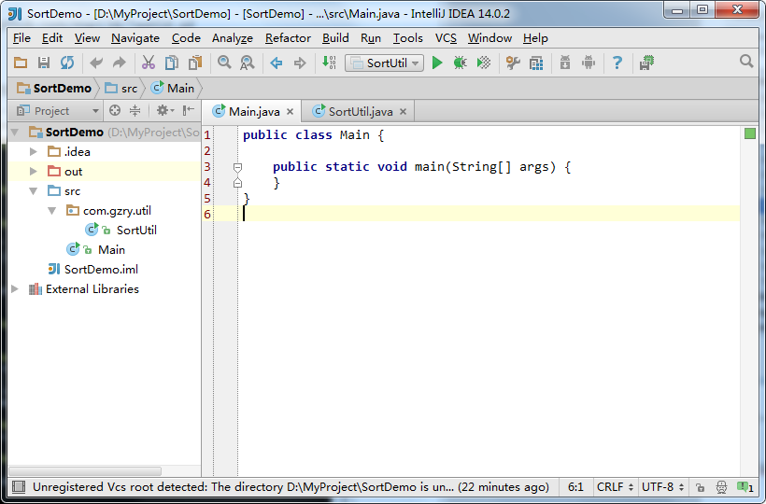Click the horizontal scrollbar in Project panel
Image resolution: width=766 pixels, height=504 pixels.
85,470
